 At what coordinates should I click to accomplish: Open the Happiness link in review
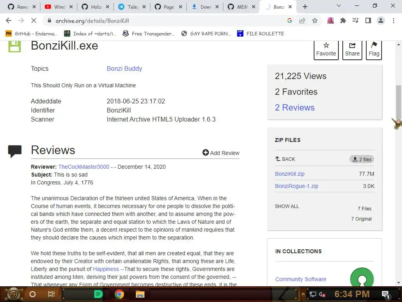pyautogui.click(x=106, y=269)
